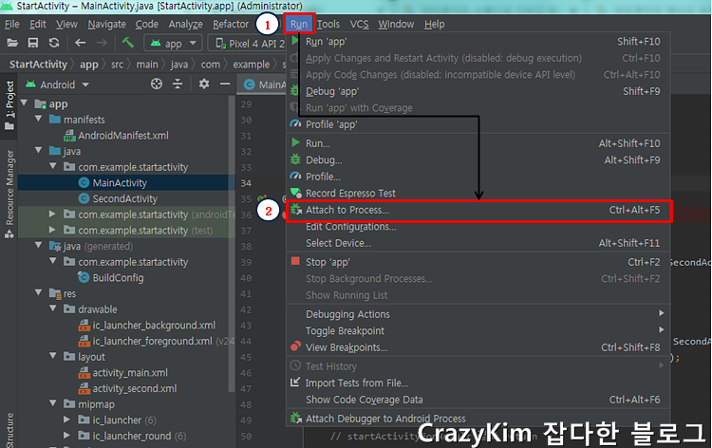Image resolution: width=712 pixels, height=448 pixels.
Task: Select Run 'app' menu entry
Action: coord(478,42)
